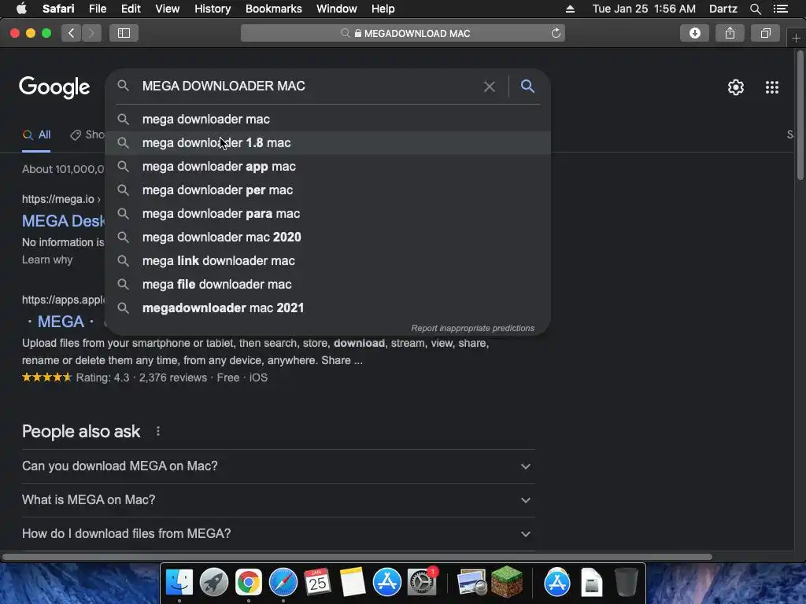Open the Help menu
Image resolution: width=806 pixels, height=604 pixels.
[383, 9]
